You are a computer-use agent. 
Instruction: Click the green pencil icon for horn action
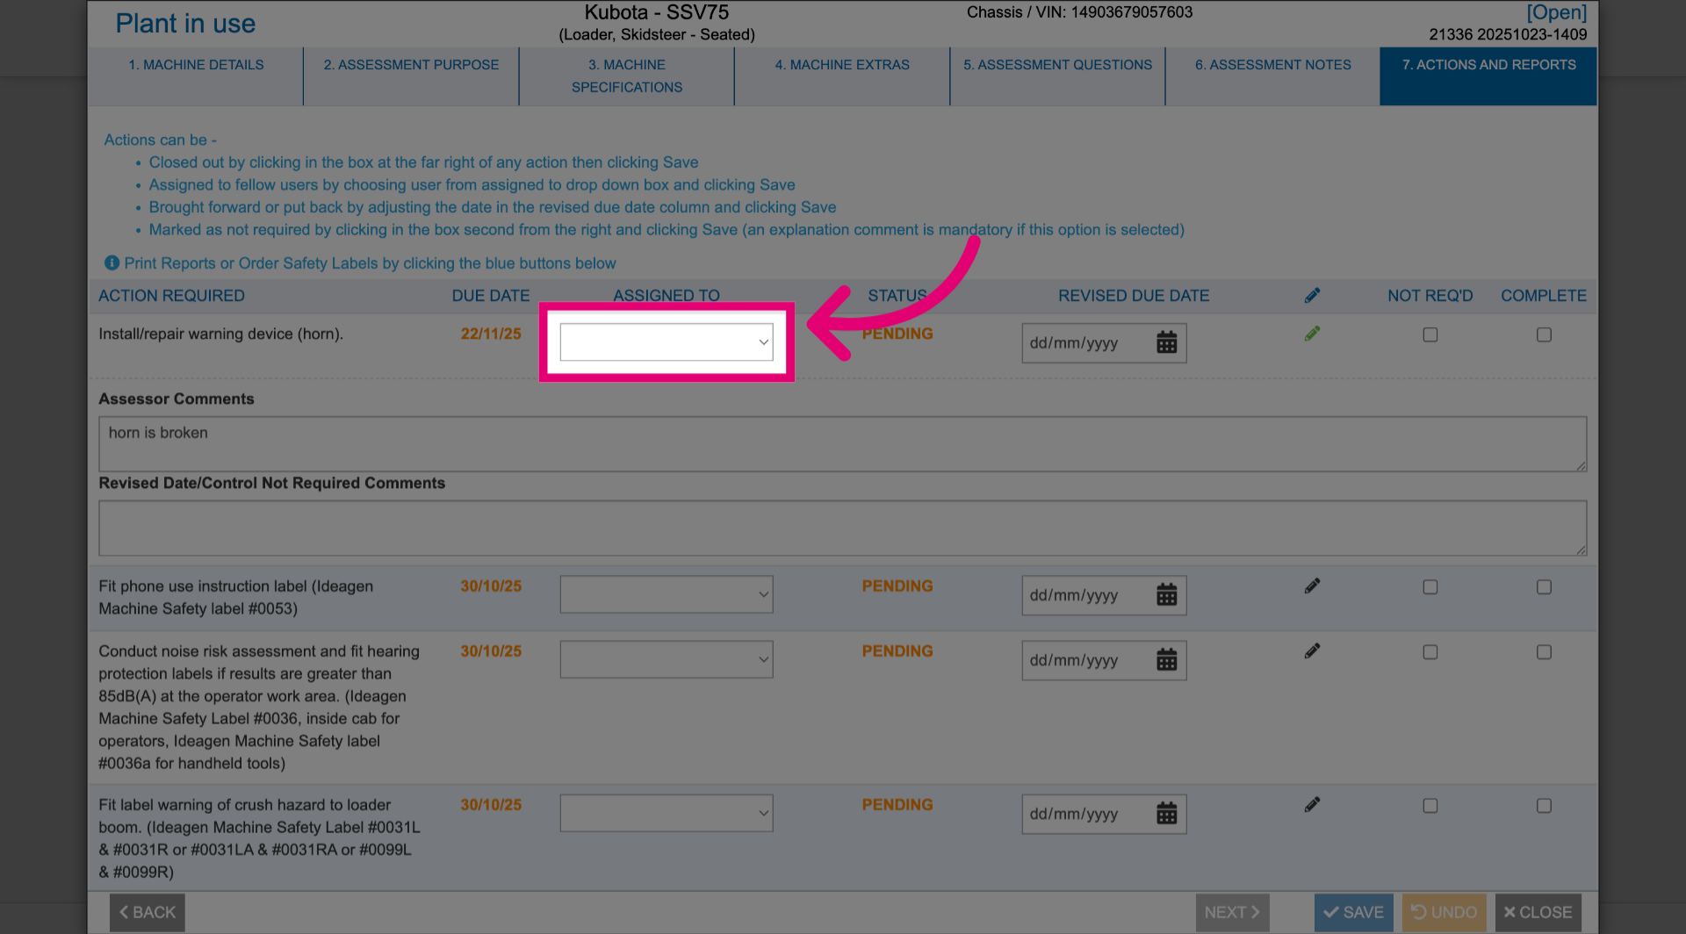(x=1312, y=334)
